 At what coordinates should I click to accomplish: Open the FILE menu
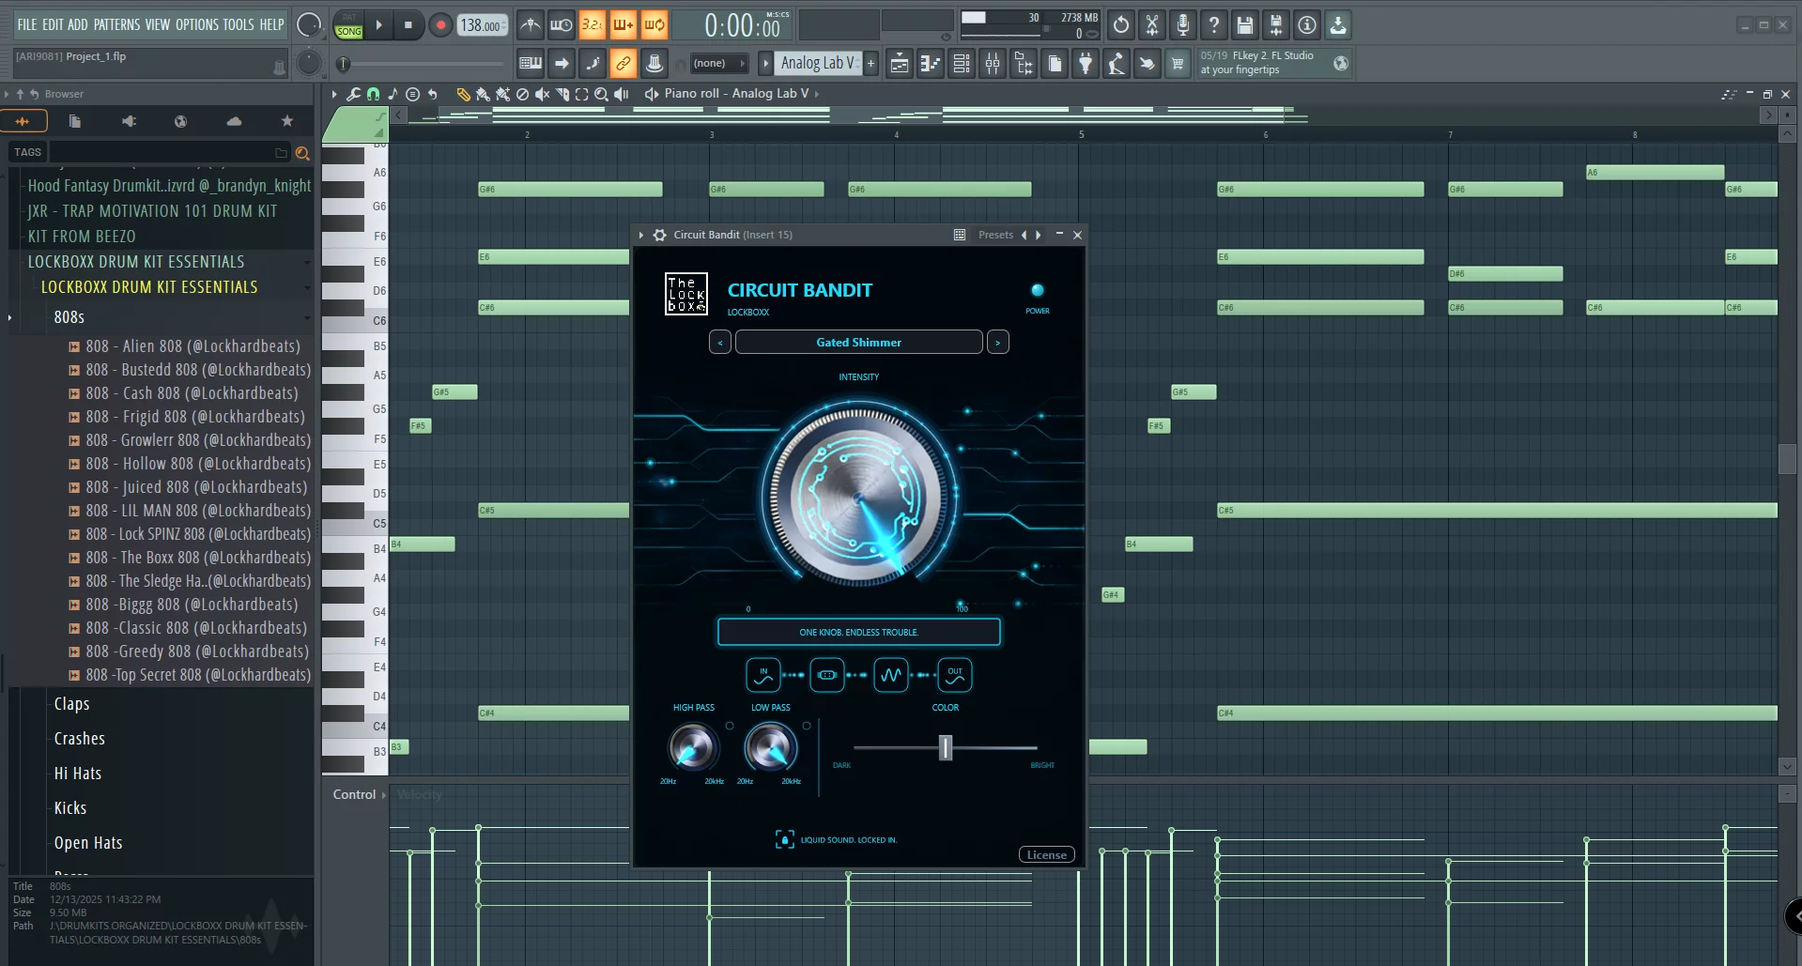coord(27,25)
